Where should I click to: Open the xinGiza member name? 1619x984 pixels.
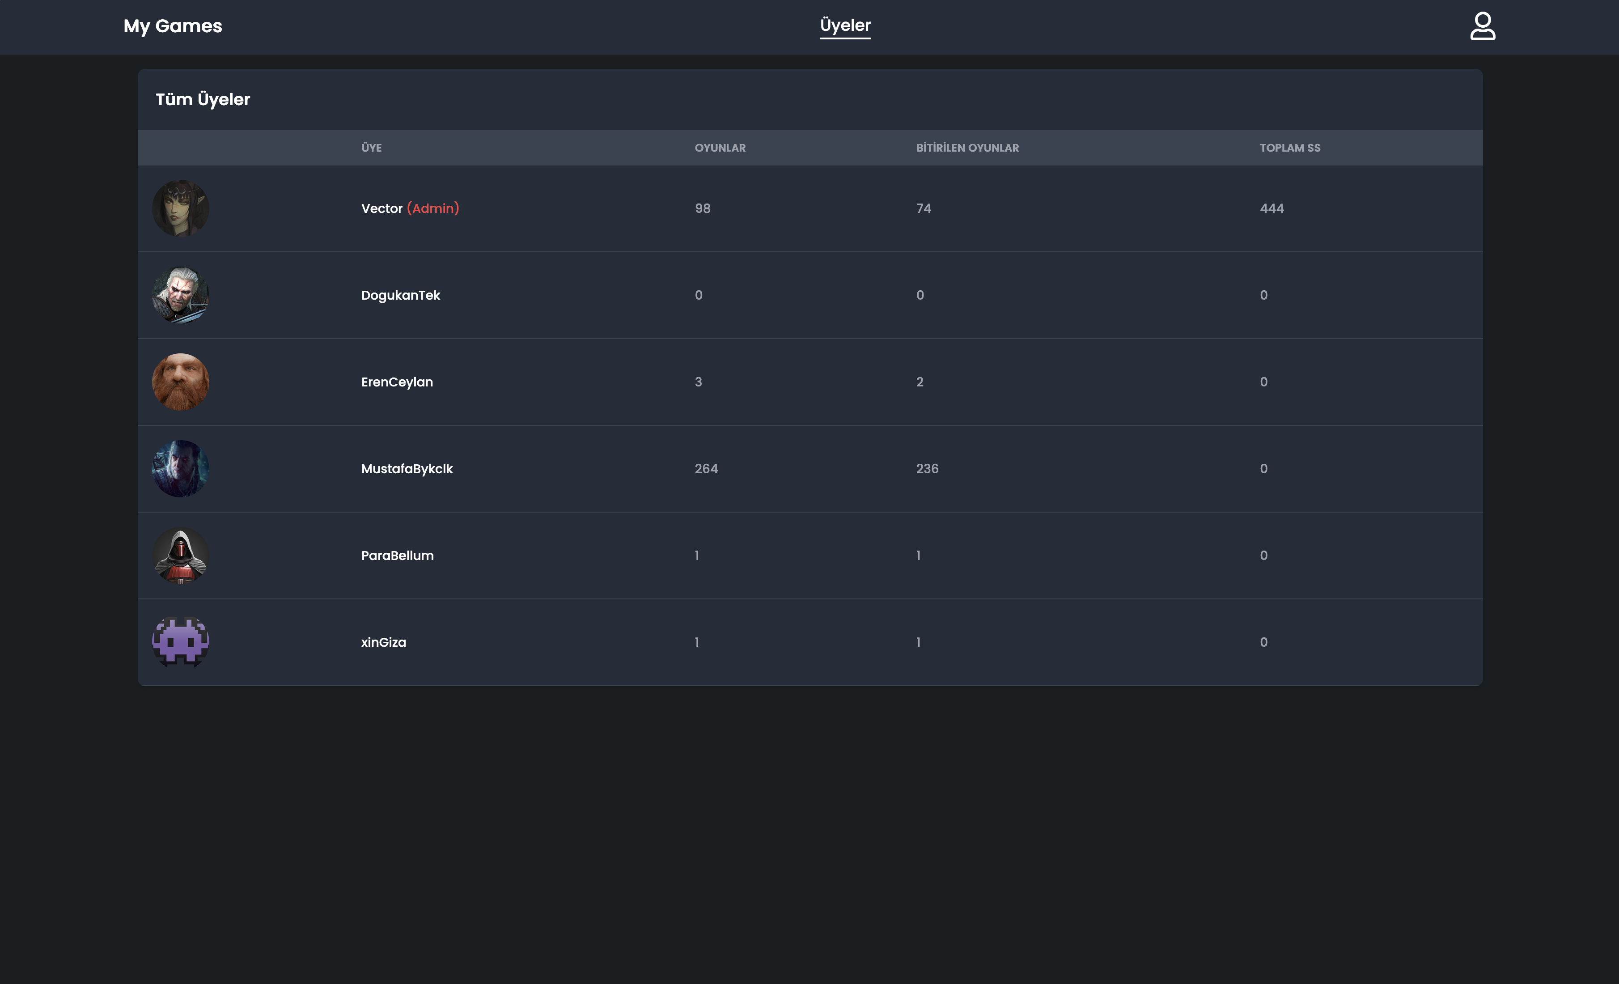pyautogui.click(x=384, y=642)
